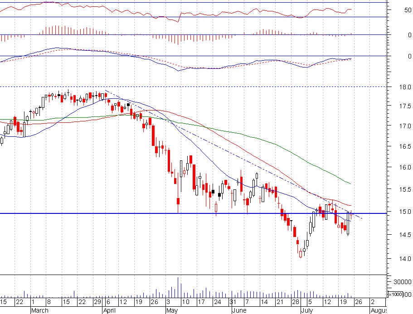Select the partially visible August month label
This screenshot has height=314, width=413.
point(379,310)
